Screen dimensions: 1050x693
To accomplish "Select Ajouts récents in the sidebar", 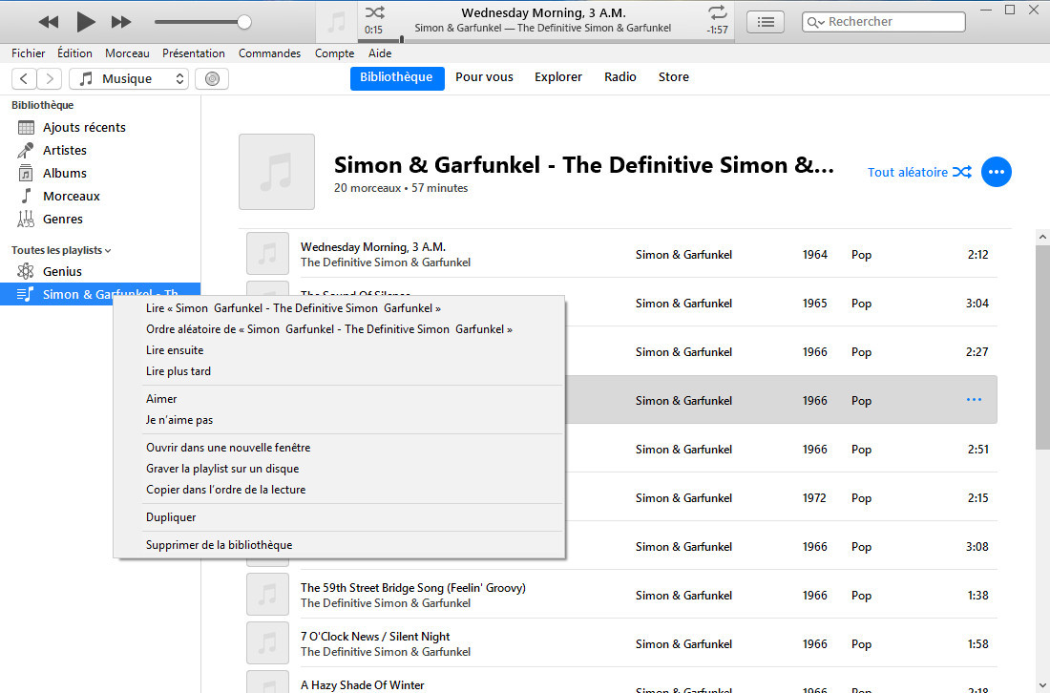I will click(100, 127).
